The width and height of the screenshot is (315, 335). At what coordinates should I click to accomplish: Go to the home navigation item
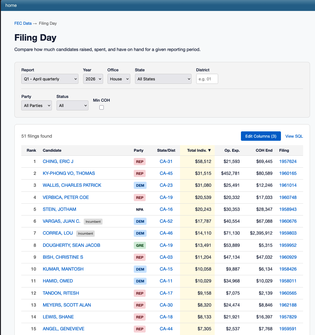[x=11, y=5]
